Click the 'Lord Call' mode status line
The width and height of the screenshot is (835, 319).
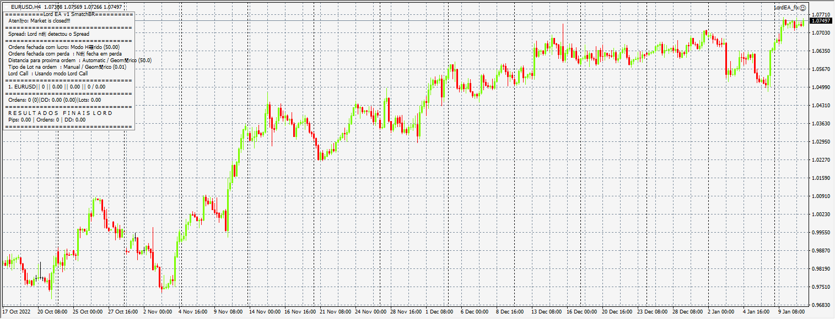(x=48, y=74)
